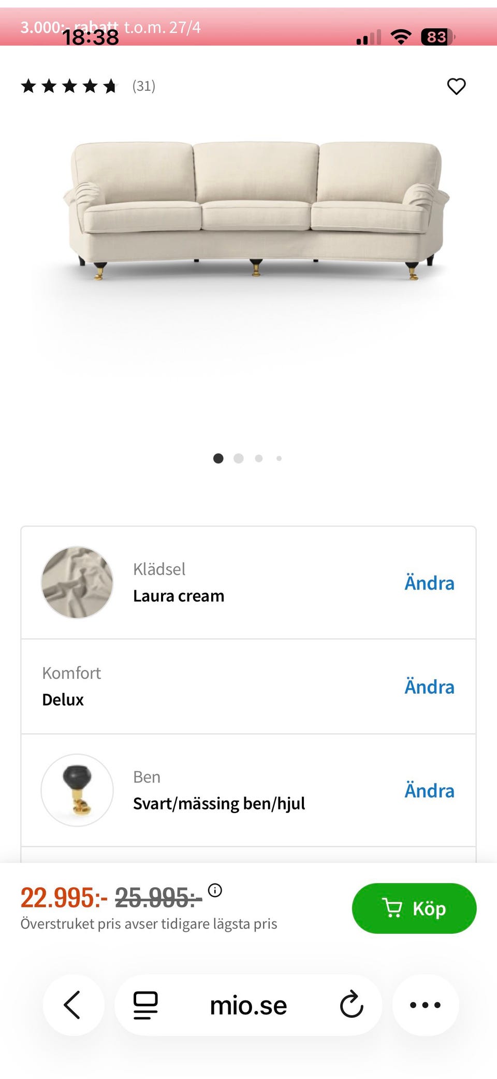The width and height of the screenshot is (497, 1079).
Task: Tap the heart favorite icon
Action: pos(456,86)
